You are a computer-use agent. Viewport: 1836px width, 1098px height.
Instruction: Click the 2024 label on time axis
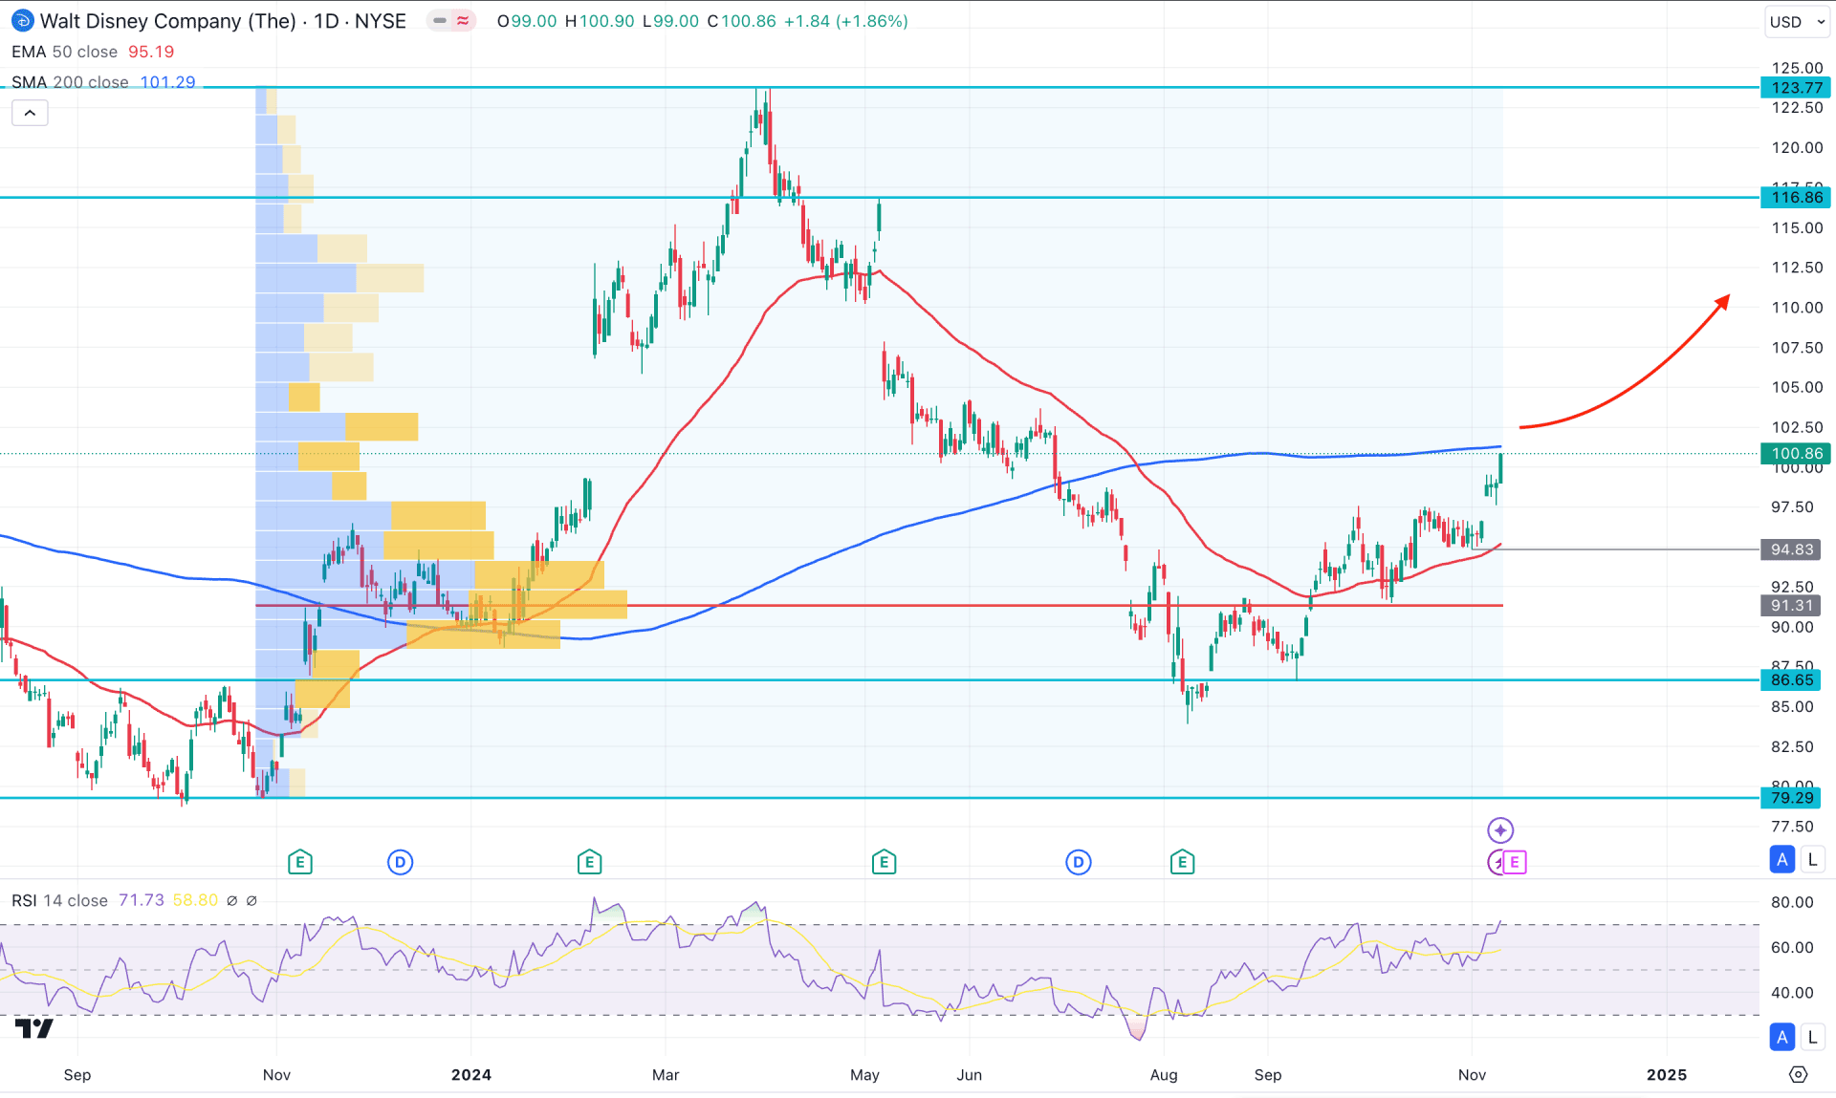[471, 1074]
